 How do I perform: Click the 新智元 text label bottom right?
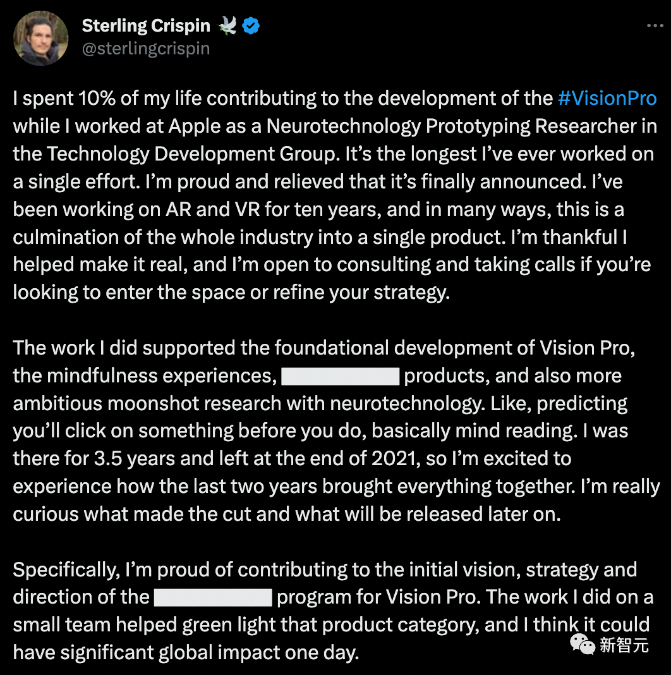[626, 646]
